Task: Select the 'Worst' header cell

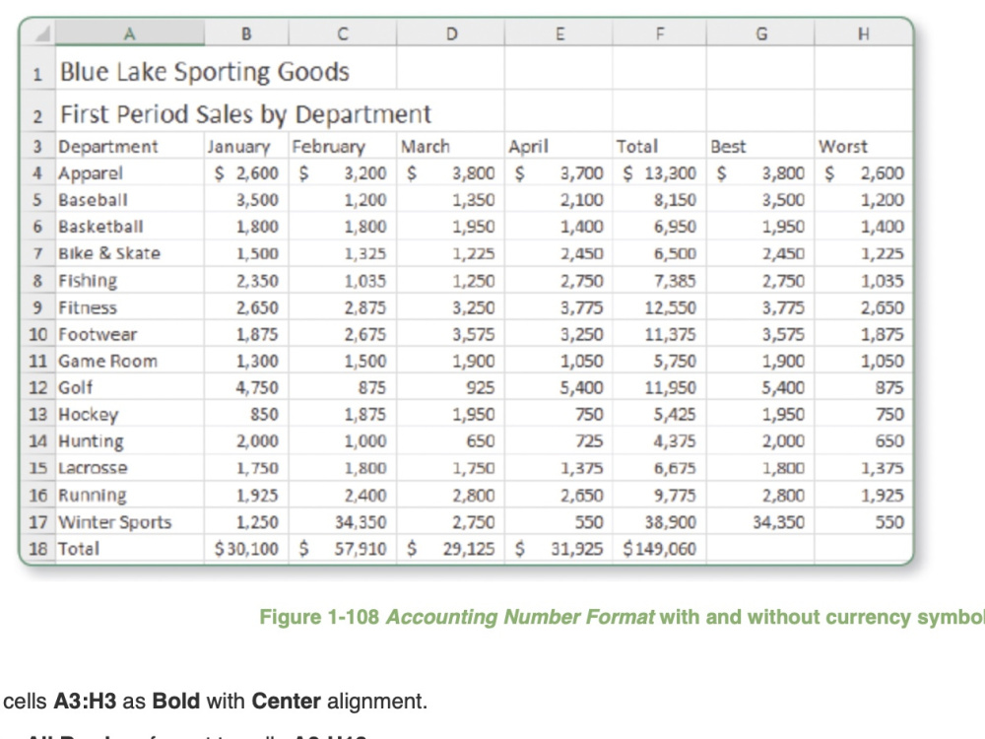Action: [864, 146]
